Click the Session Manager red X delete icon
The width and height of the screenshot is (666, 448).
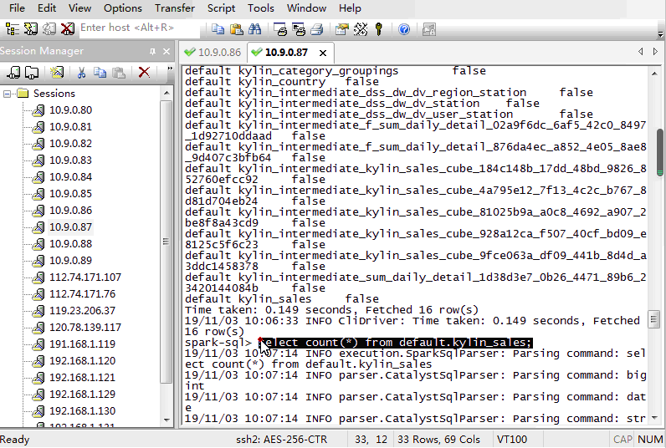(144, 73)
